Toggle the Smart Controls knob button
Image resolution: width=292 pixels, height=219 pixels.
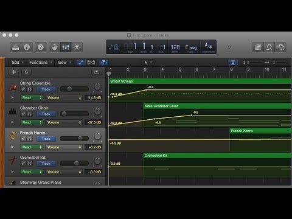(x=54, y=47)
